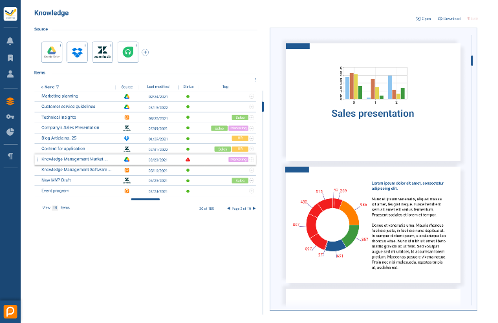Click Sales tag on Technical insights row
Image resolution: width=498 pixels, height=323 pixels.
[240, 118]
